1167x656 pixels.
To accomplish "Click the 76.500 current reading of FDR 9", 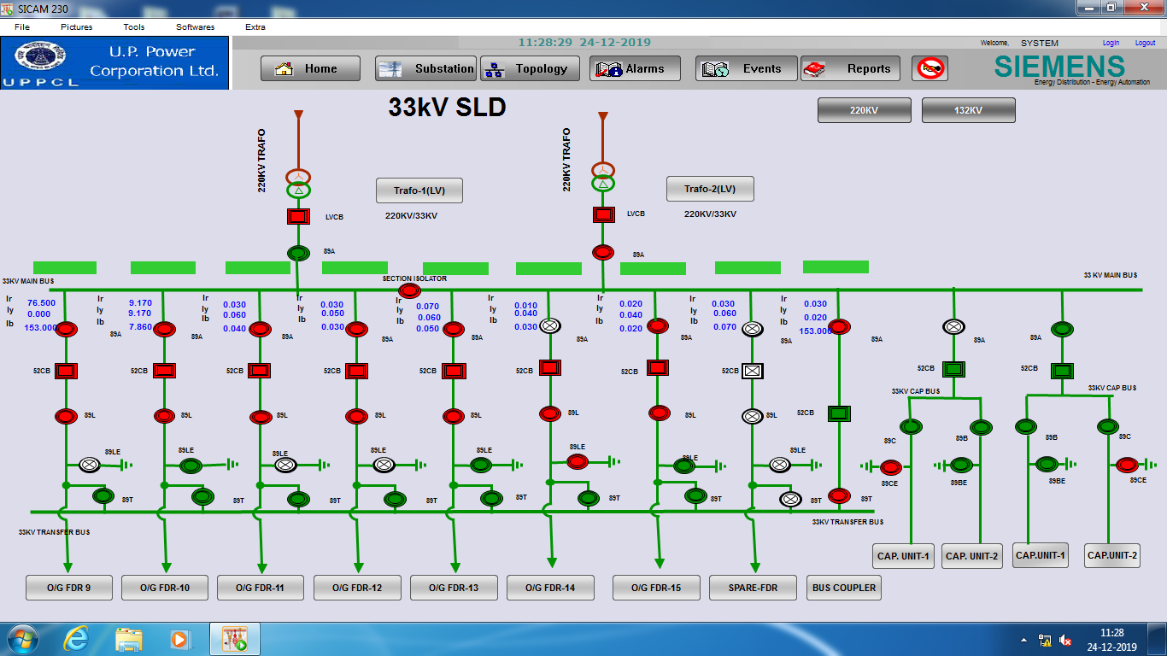I will click(x=41, y=303).
